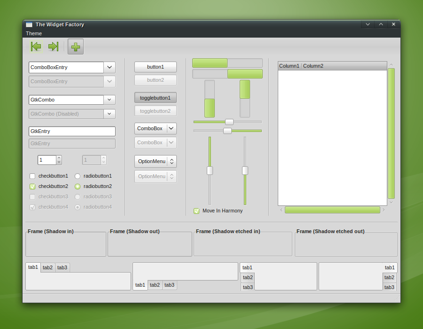This screenshot has height=329, width=423.
Task: Click the Column1 header
Action: (290, 66)
